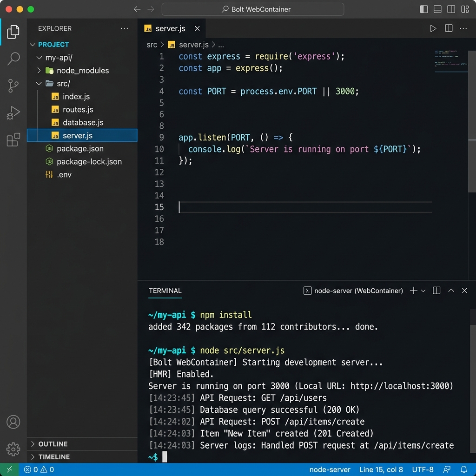Open feedback icon in status bar
The width and height of the screenshot is (476, 476).
pos(447,469)
